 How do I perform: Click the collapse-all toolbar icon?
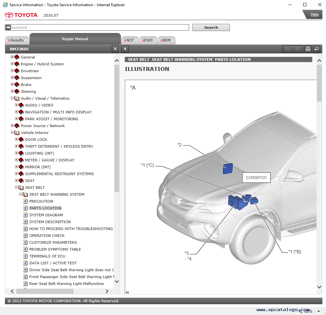coord(298,49)
